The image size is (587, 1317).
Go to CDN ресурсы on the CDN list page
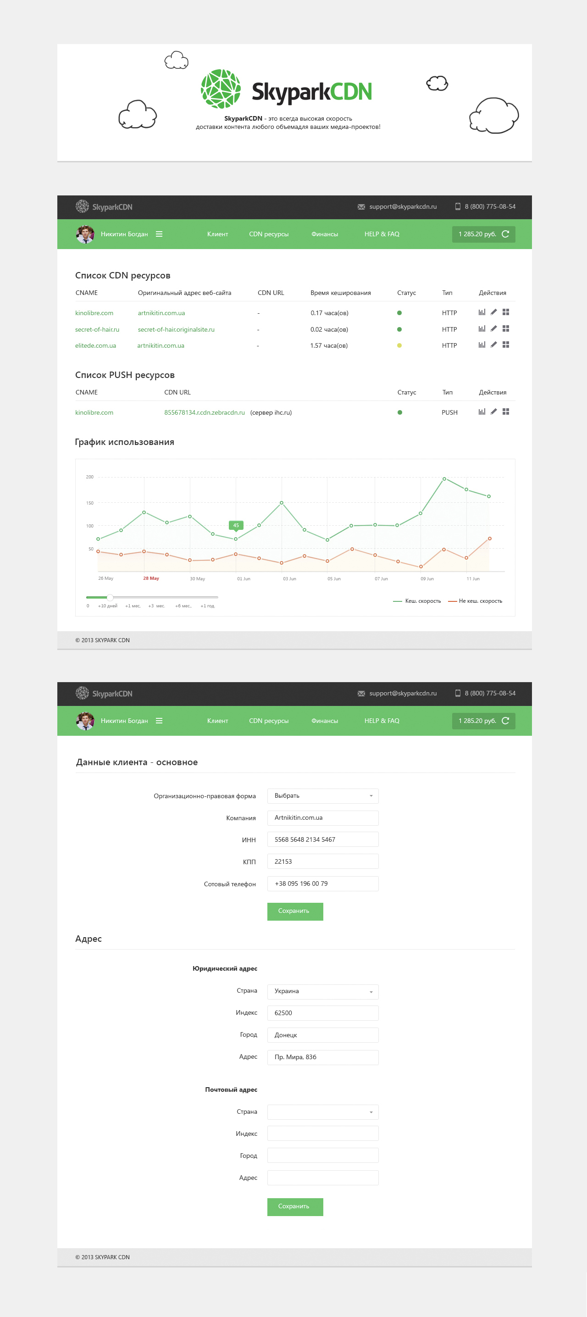coord(268,234)
